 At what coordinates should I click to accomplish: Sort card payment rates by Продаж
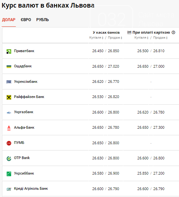160,38
